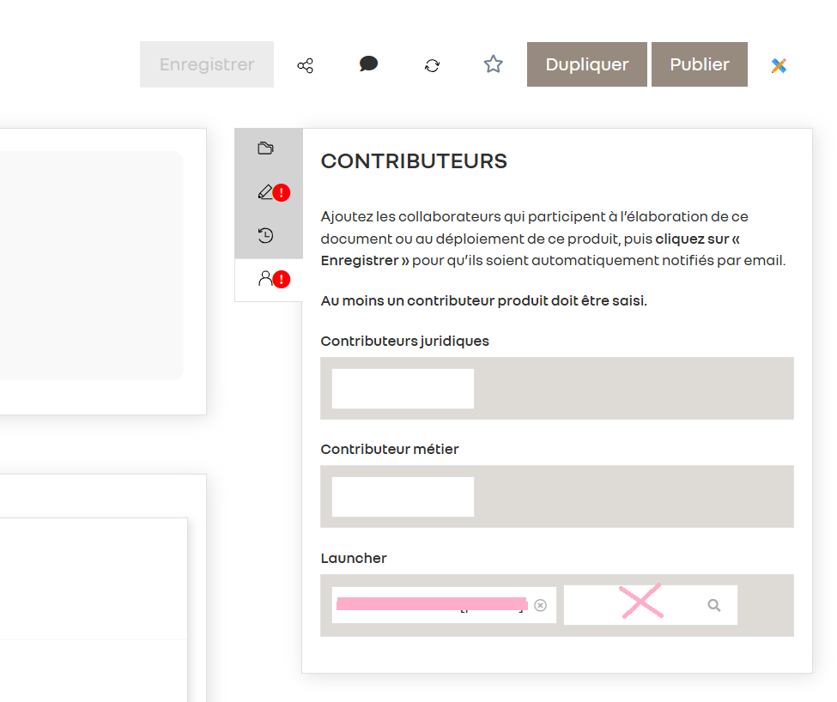Click the greyed Enregistrer button

(x=207, y=64)
